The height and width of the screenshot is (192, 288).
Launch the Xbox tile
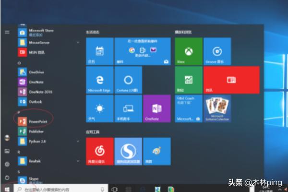[x=189, y=51]
